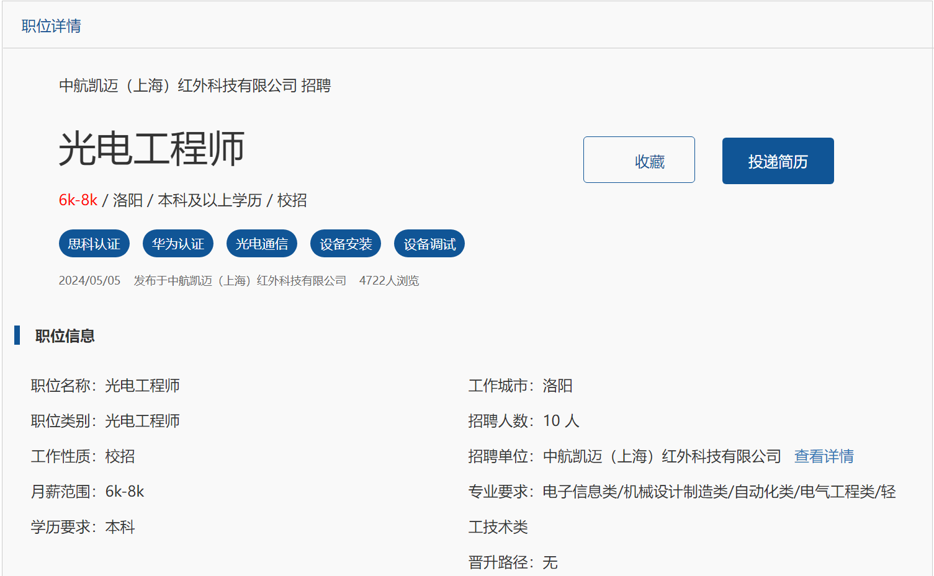The image size is (934, 576).
Task: Click the red 6k-8k salary text
Action: (78, 200)
